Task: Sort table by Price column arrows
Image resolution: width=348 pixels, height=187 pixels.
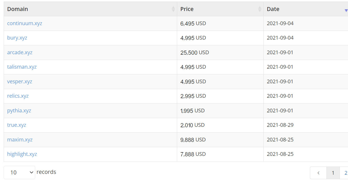Action: point(260,9)
